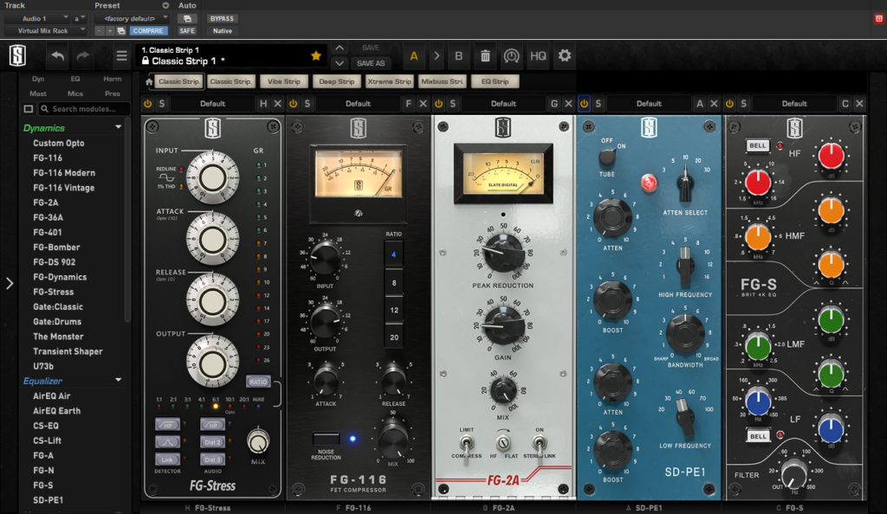887x514 pixels.
Task: Remove the FG-2A module with its X
Action: click(568, 103)
